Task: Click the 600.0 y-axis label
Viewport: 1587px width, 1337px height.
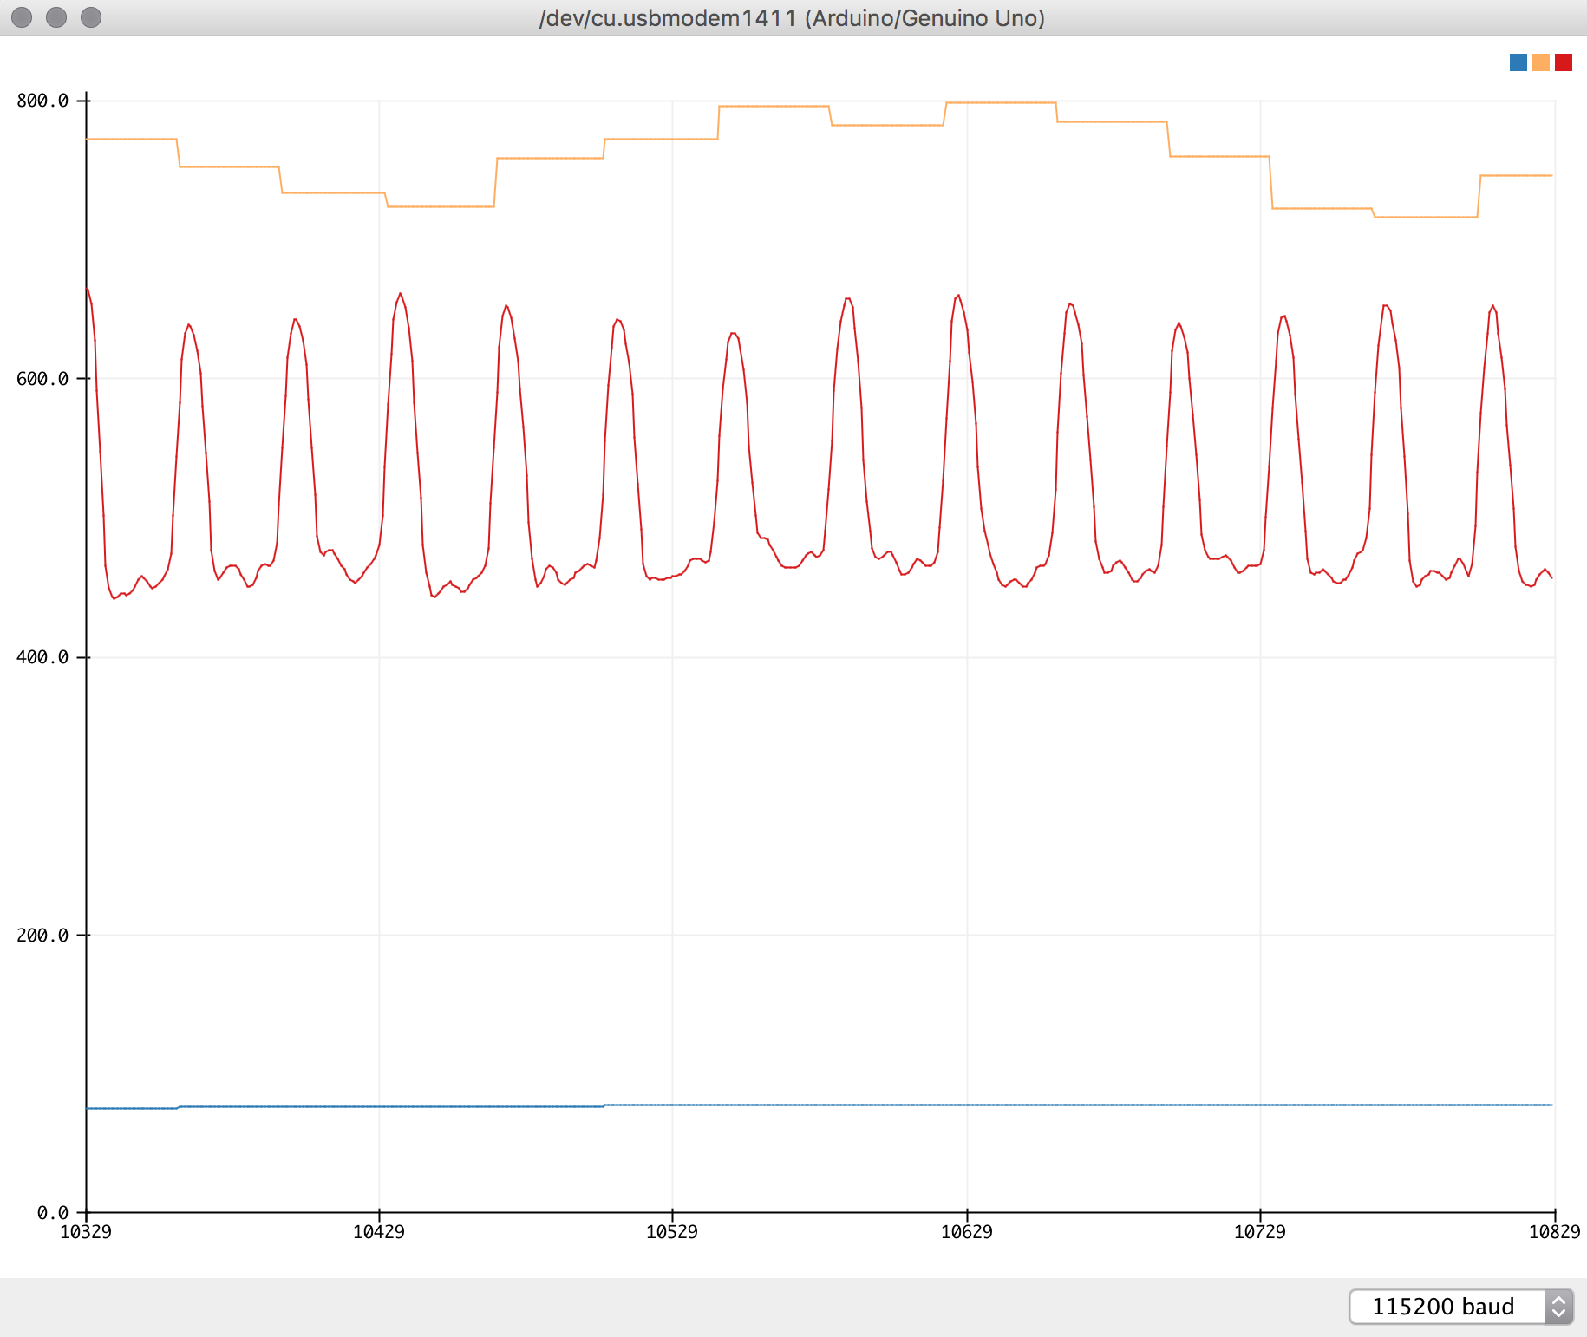Action: (x=42, y=379)
